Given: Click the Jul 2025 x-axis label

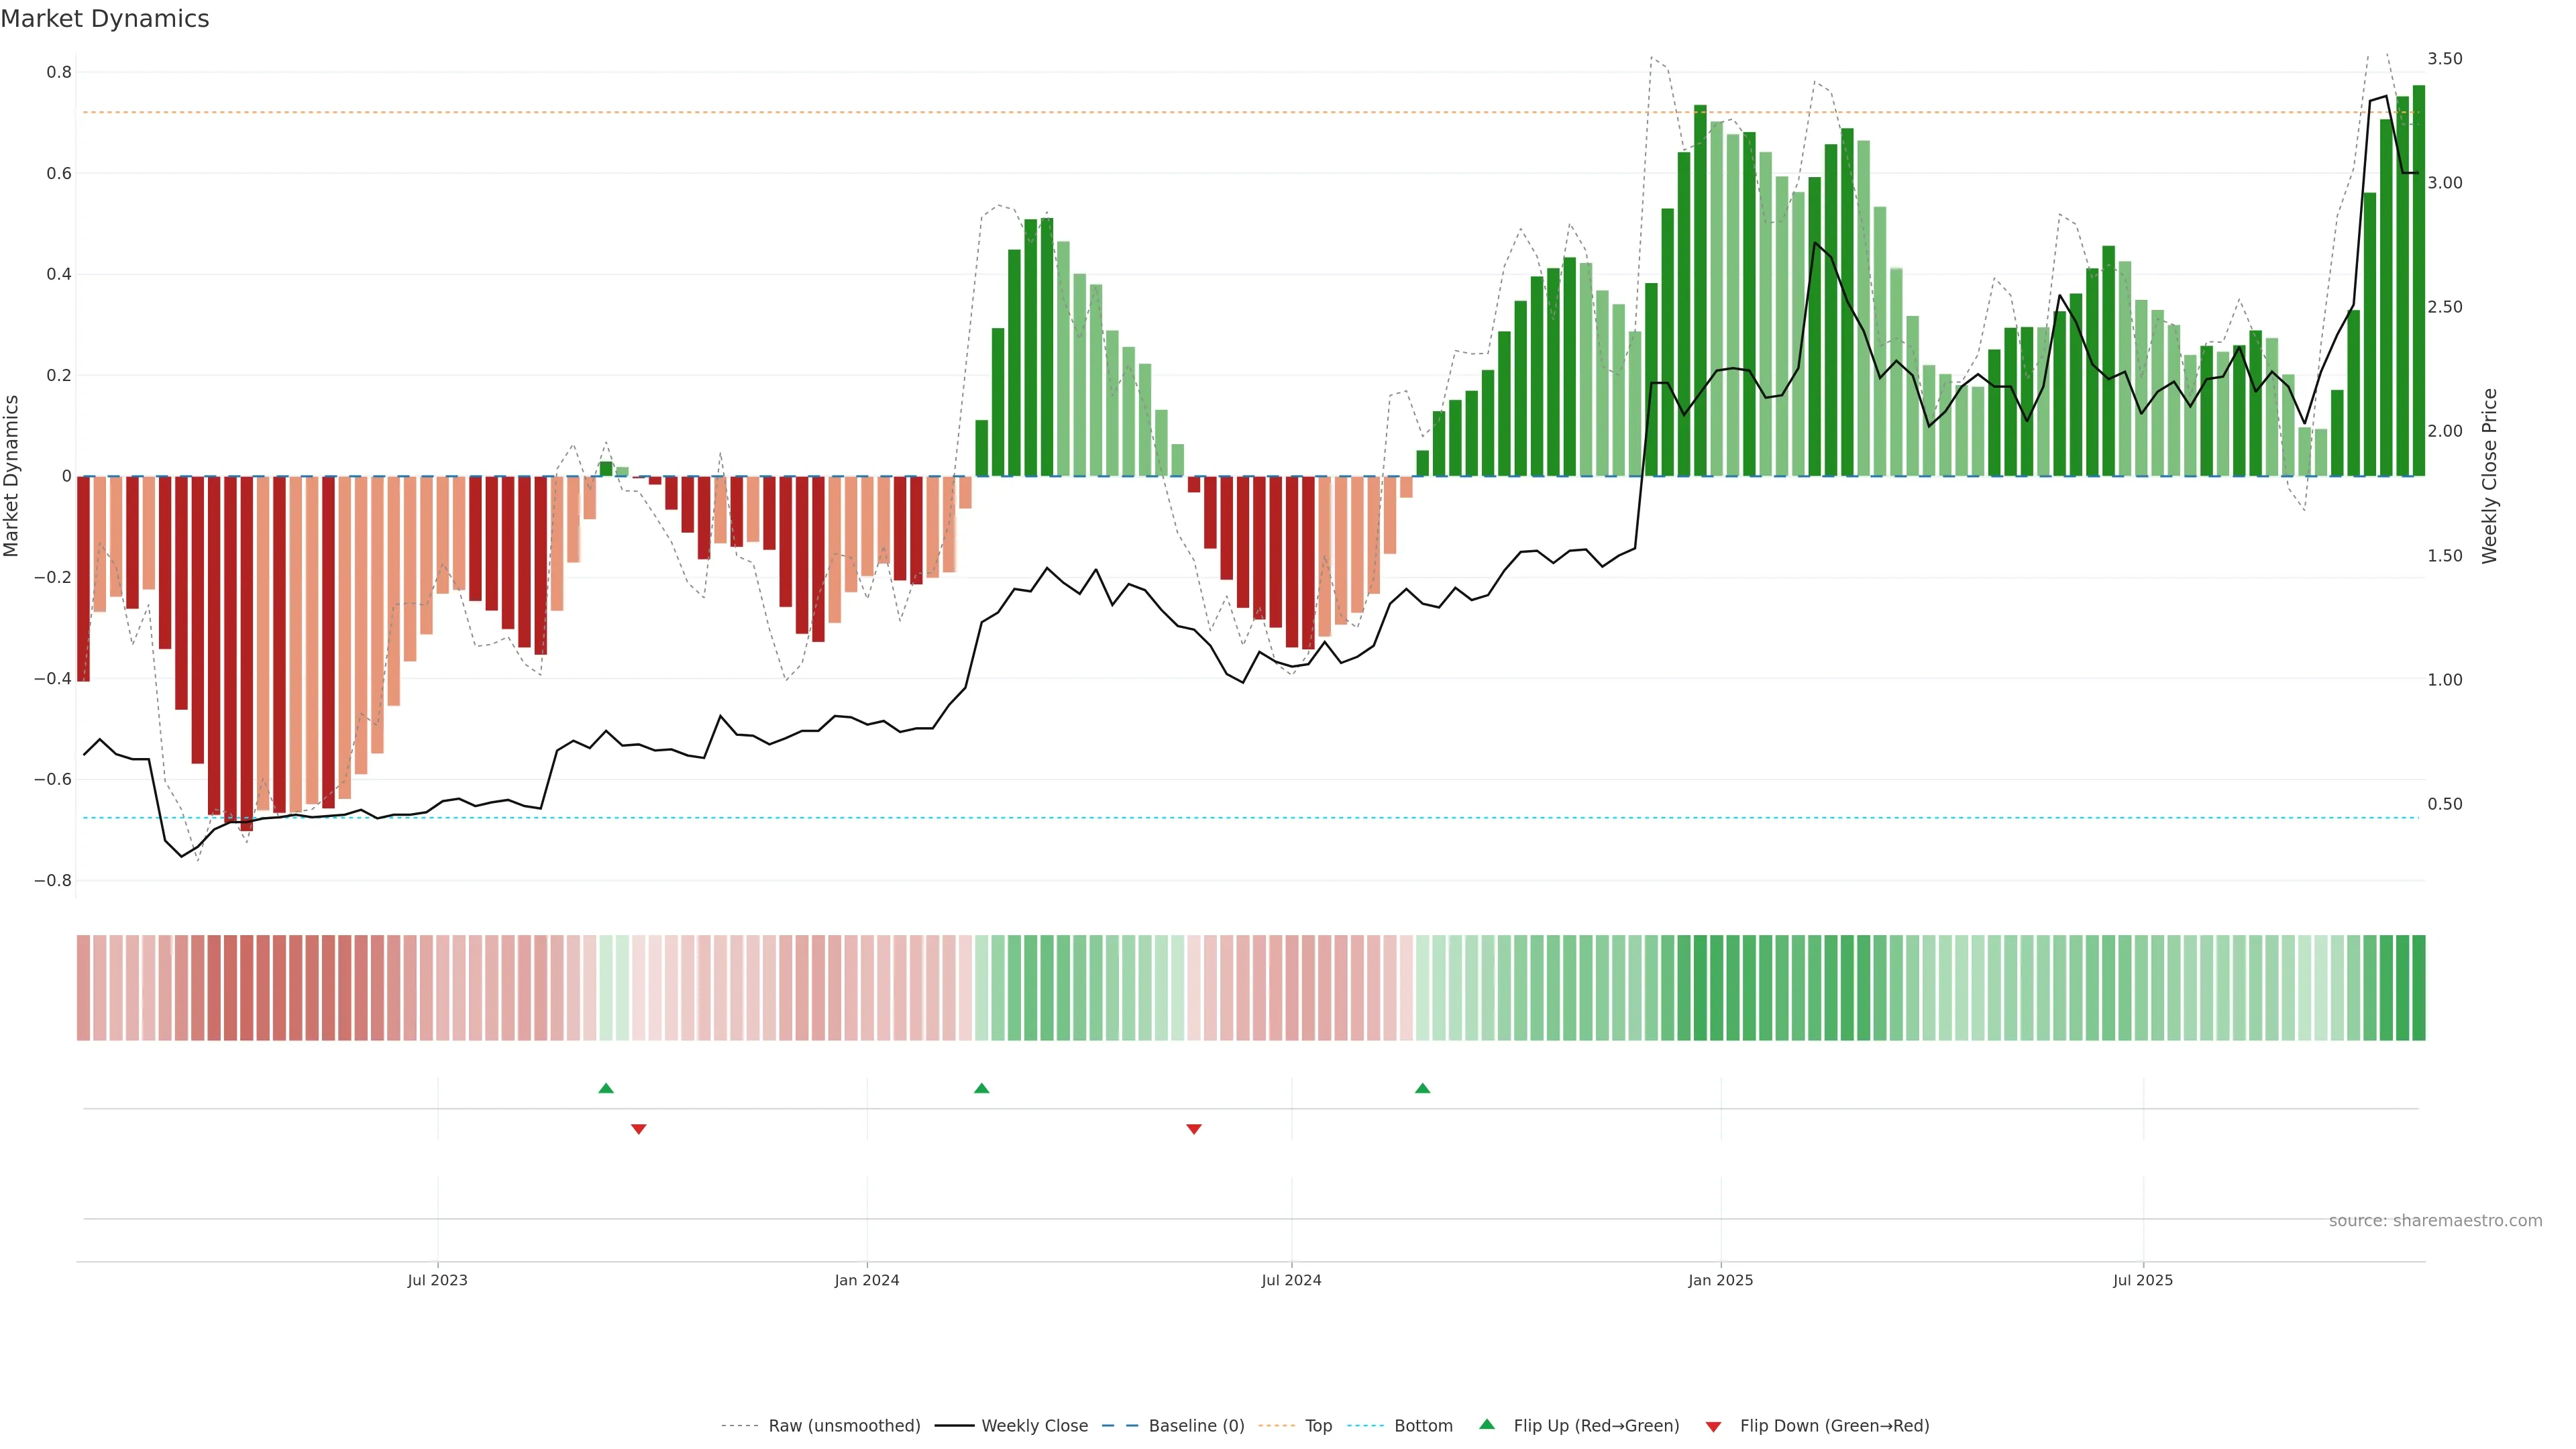Looking at the screenshot, I should pos(2142,1280).
